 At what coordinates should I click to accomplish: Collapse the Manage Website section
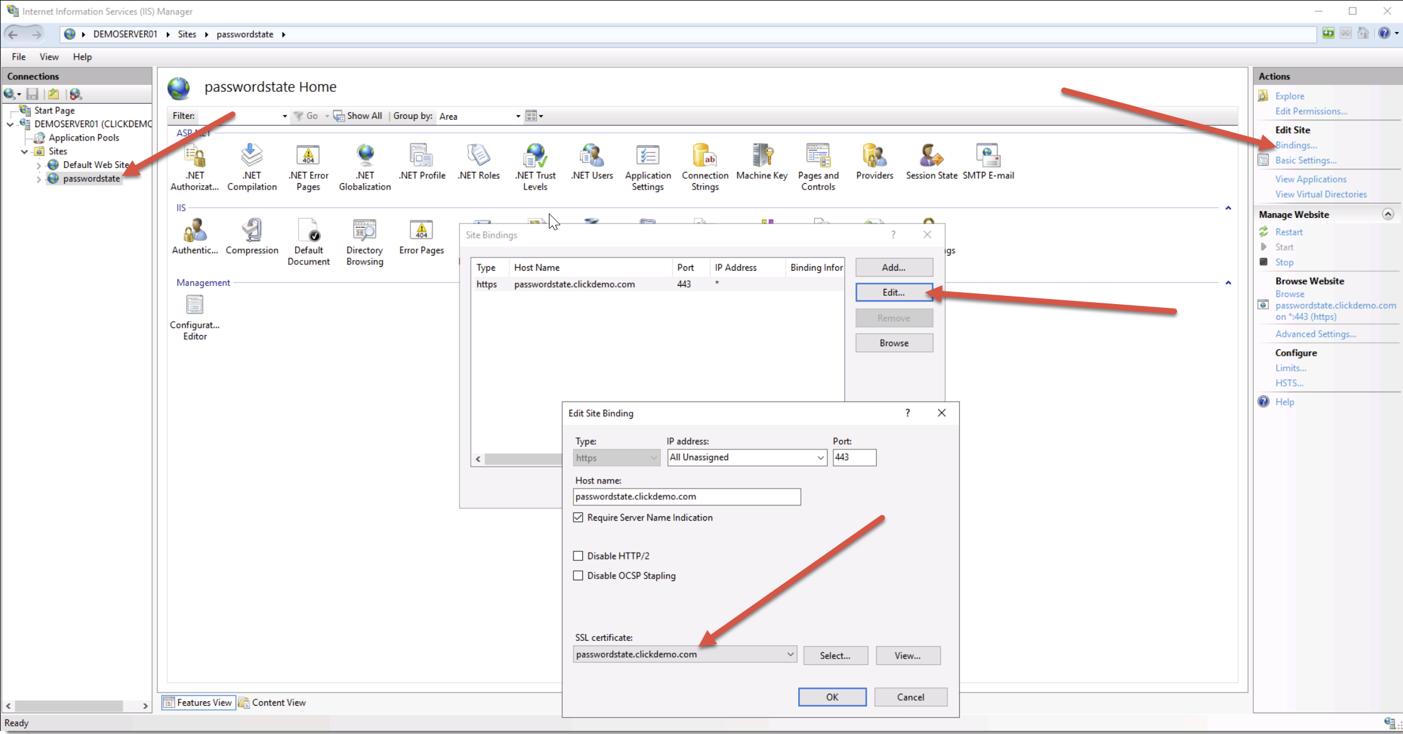(x=1387, y=215)
